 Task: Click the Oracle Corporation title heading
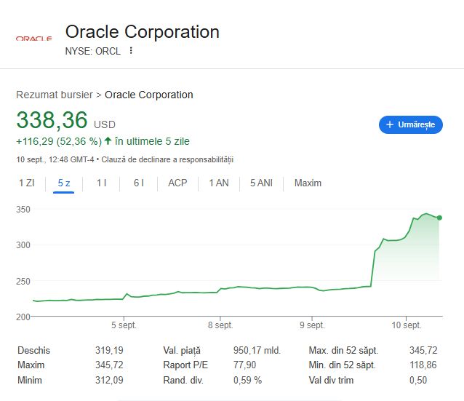pos(143,32)
